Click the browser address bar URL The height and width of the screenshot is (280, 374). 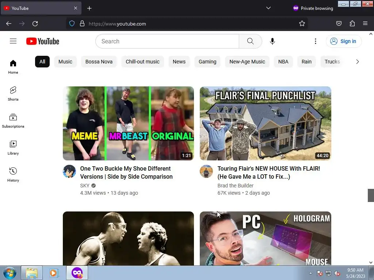click(x=117, y=24)
